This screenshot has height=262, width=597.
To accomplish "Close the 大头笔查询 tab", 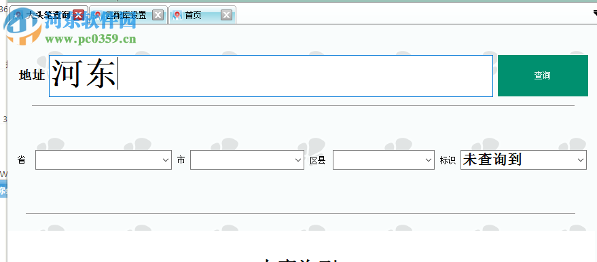I will (x=78, y=15).
